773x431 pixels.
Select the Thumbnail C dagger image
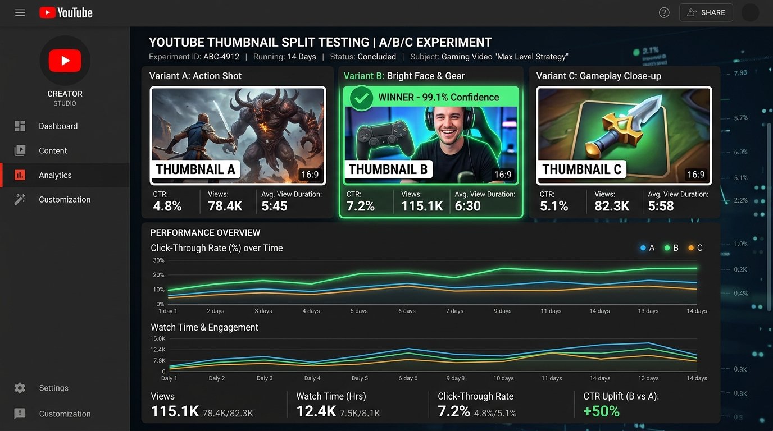click(624, 135)
